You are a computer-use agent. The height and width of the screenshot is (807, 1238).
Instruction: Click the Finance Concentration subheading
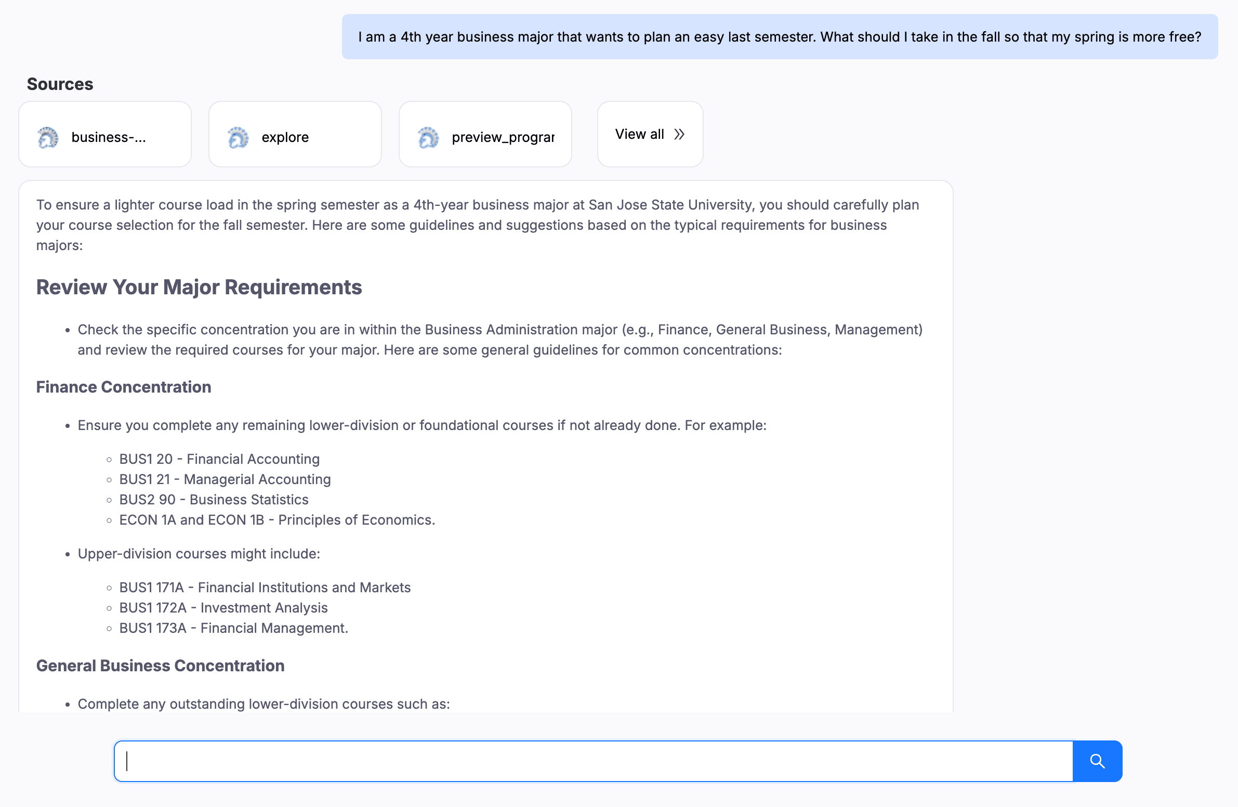(x=123, y=386)
